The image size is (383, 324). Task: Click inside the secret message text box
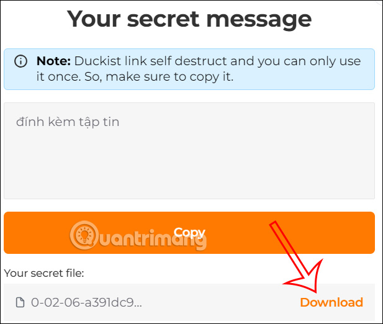[189, 151]
